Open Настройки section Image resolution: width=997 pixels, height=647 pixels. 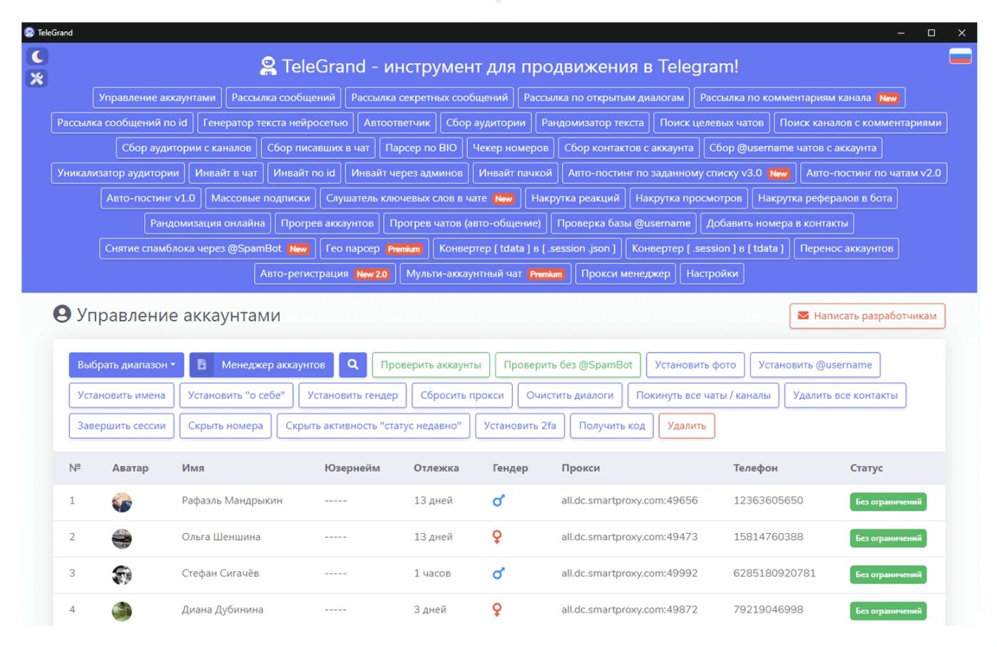pos(712,274)
